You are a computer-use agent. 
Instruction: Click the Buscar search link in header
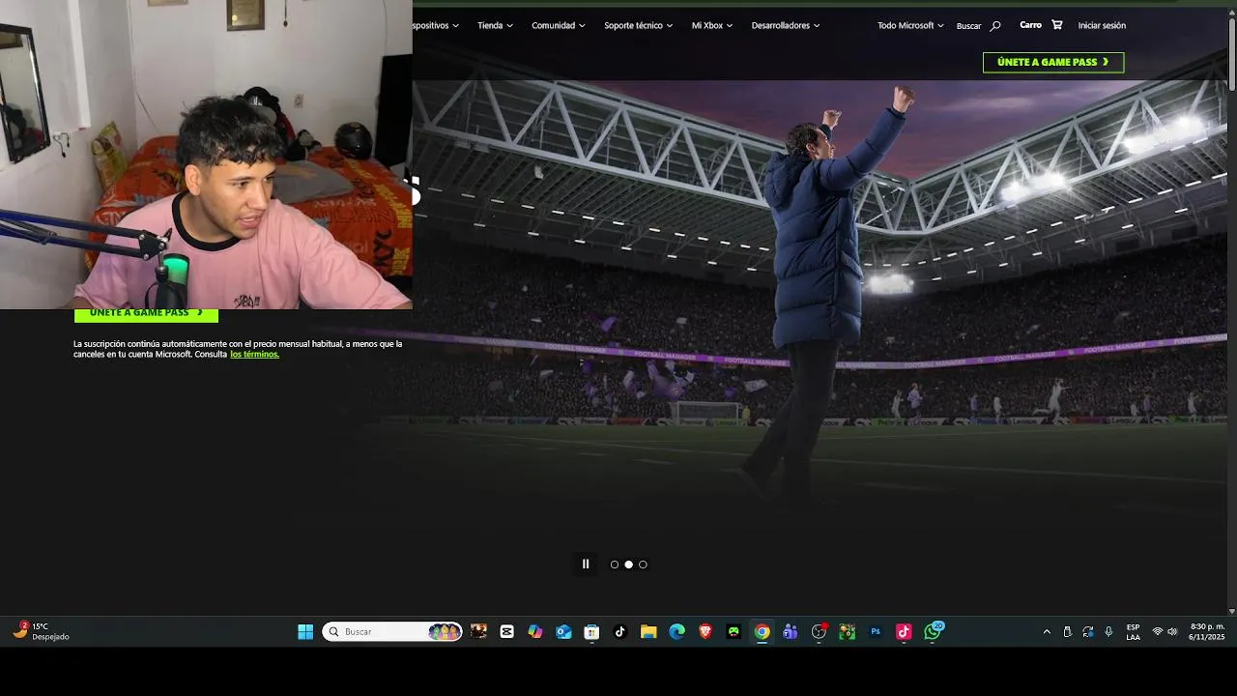pyautogui.click(x=978, y=26)
